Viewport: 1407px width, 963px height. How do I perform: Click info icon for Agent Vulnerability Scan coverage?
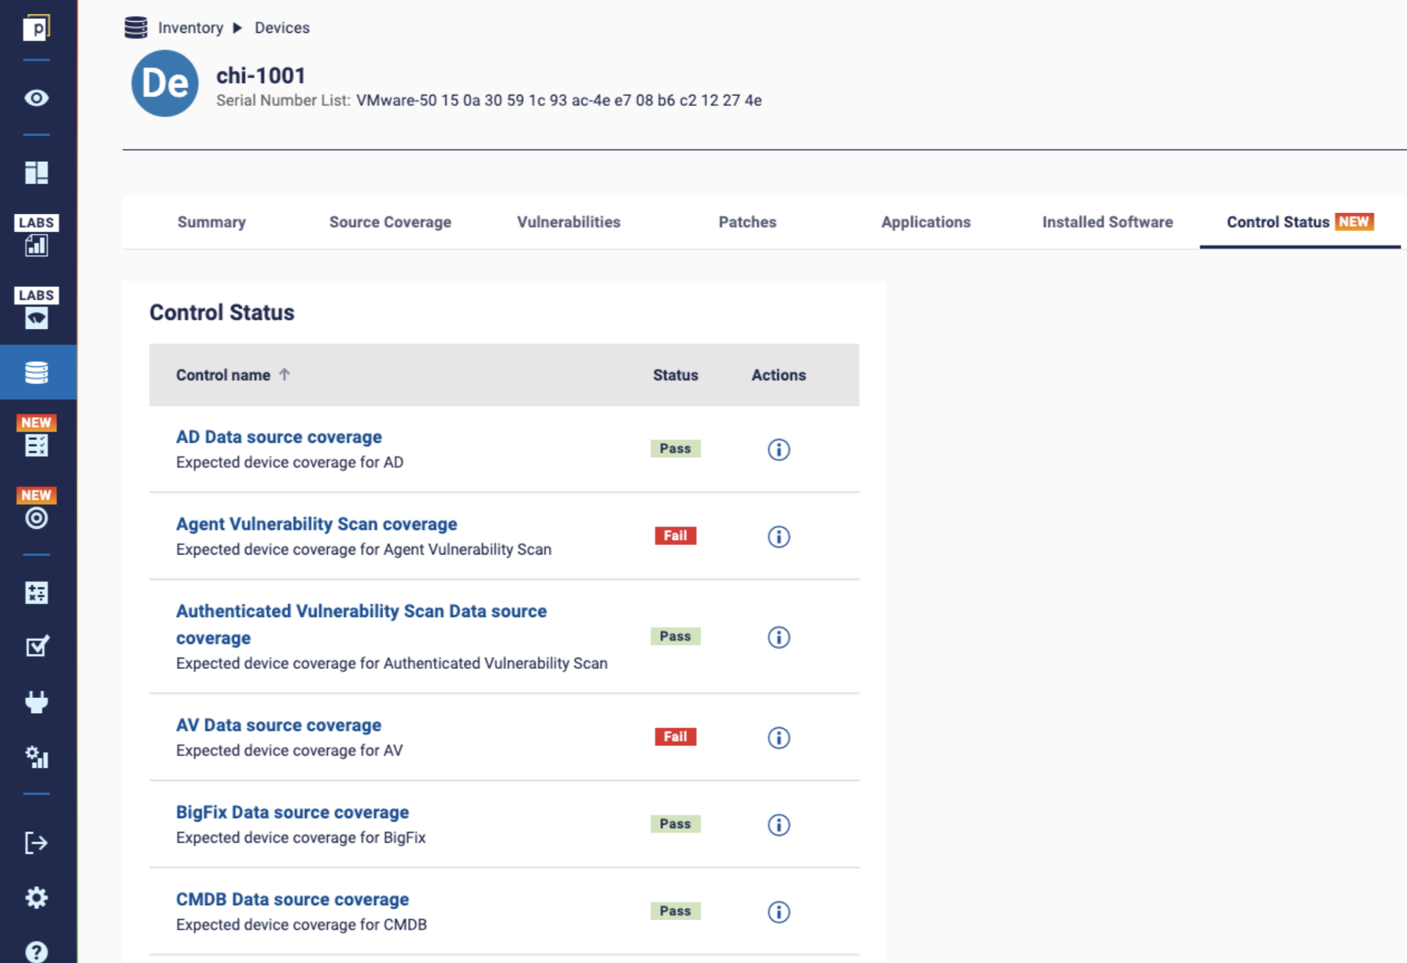779,537
